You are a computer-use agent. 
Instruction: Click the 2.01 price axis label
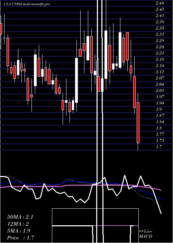[160, 91]
